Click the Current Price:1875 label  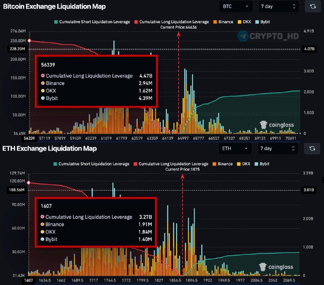(x=183, y=169)
